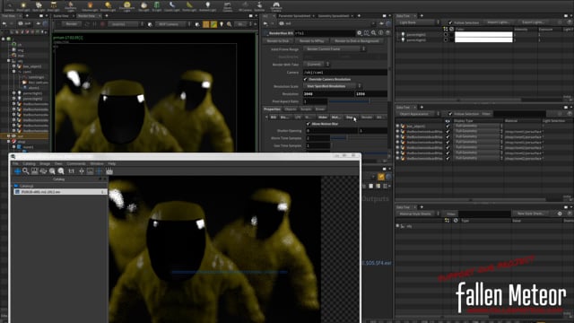Open the Objects tab in parameters
Viewport: 574px width, 323px height.
tap(291, 109)
